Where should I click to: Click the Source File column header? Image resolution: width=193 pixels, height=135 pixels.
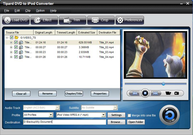(x=19, y=32)
